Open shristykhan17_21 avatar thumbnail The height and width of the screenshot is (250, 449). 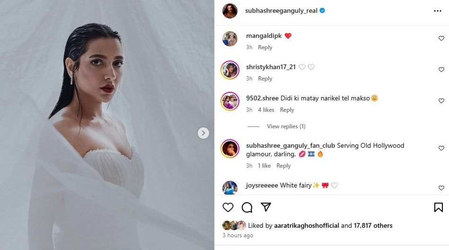pyautogui.click(x=229, y=70)
